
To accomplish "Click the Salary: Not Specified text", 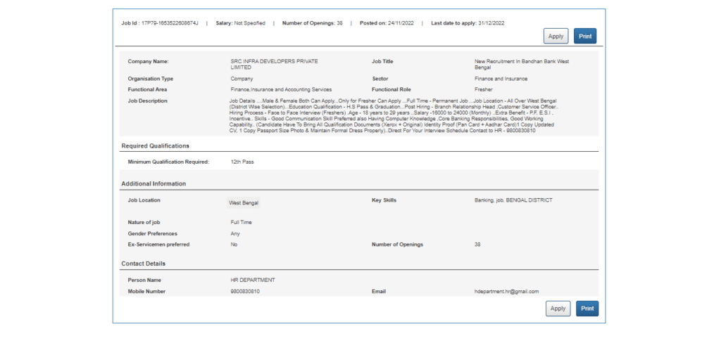I will (x=241, y=23).
